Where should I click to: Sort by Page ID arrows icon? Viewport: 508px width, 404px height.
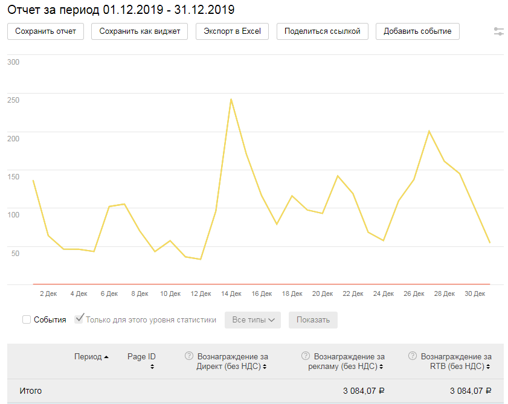point(152,367)
